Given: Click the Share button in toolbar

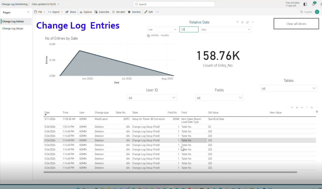Looking at the screenshot, I should coord(71,12).
